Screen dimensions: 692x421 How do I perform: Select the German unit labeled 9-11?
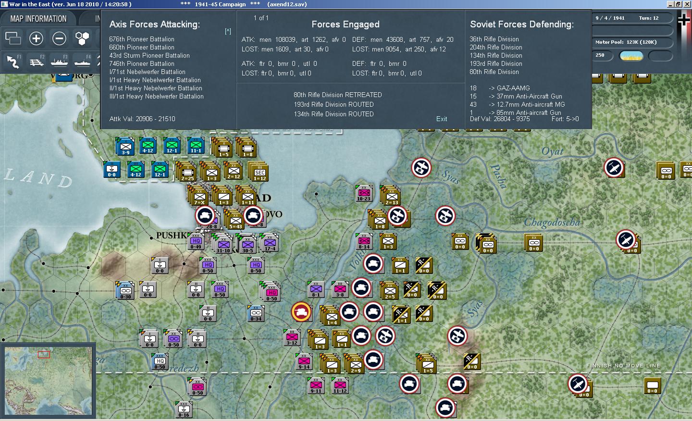click(x=316, y=385)
